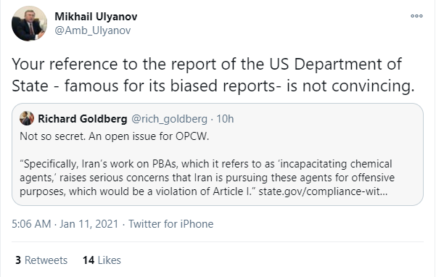
Task: View the 3 Retweets list
Action: [x=41, y=260]
